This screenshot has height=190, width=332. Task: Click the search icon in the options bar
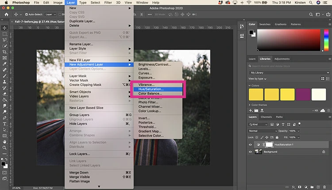coord(311,15)
